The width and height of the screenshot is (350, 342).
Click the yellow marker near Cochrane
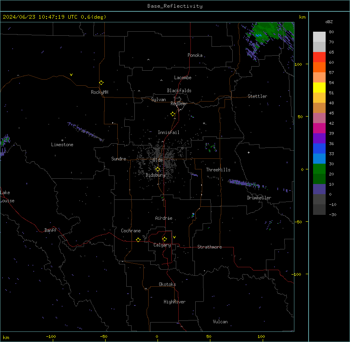[138, 240]
